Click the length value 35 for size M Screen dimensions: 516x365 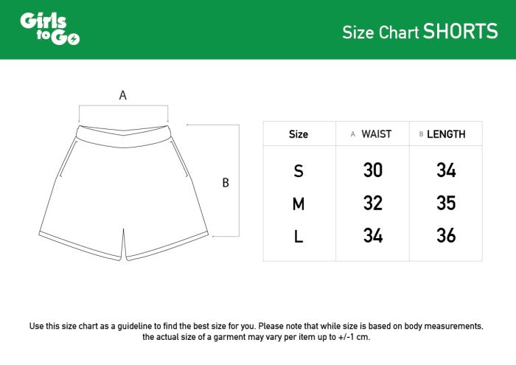point(446,204)
